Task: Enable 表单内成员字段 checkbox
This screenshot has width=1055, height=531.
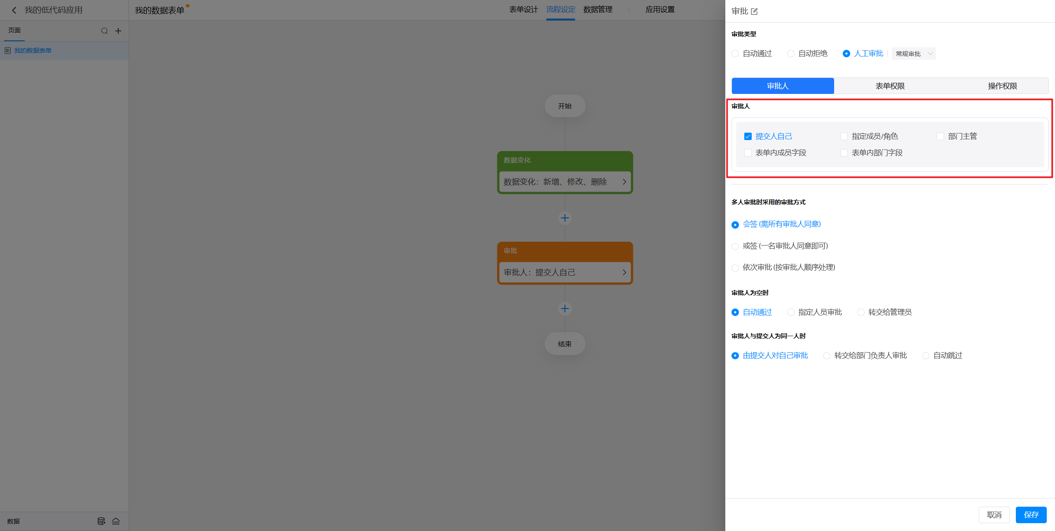Action: pos(748,153)
